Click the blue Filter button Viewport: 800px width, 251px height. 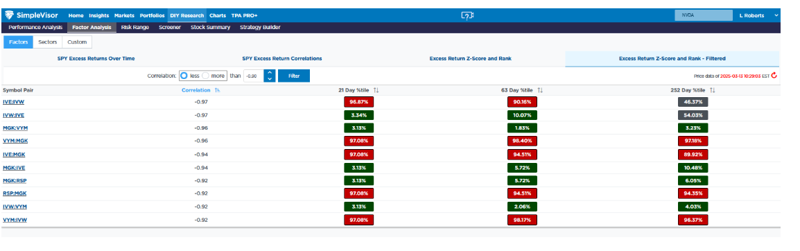(294, 76)
